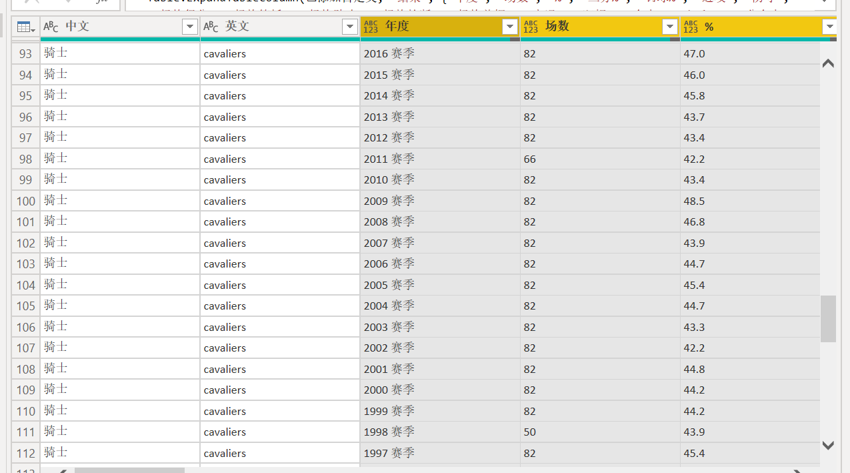Change data type via 年度 column's ABC123 icon

click(371, 27)
